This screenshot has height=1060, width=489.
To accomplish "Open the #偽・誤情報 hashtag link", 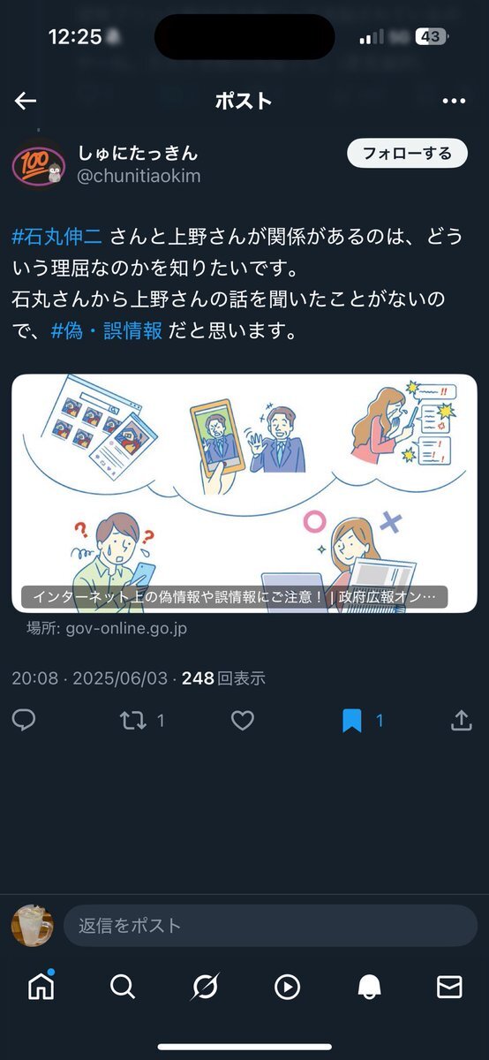I will click(x=107, y=332).
